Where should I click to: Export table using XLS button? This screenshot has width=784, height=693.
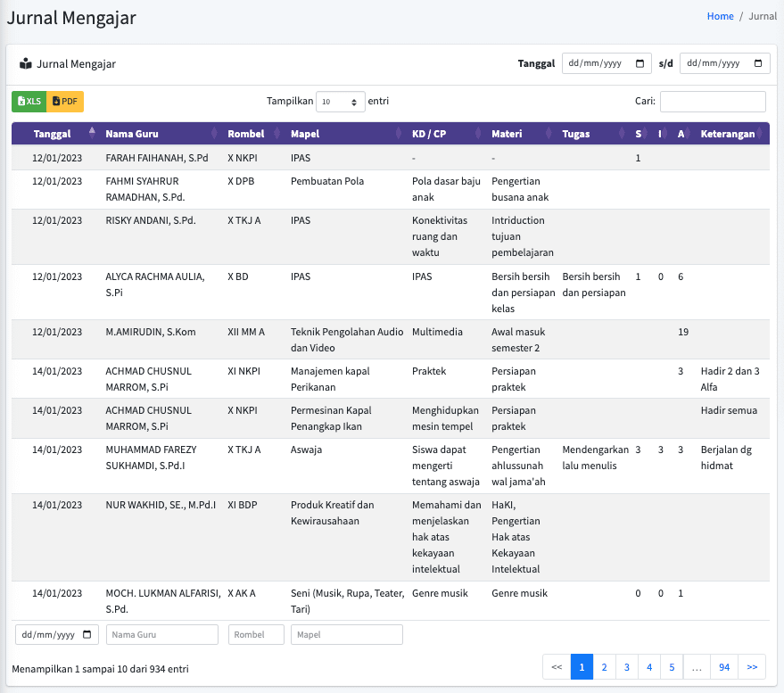coord(29,102)
